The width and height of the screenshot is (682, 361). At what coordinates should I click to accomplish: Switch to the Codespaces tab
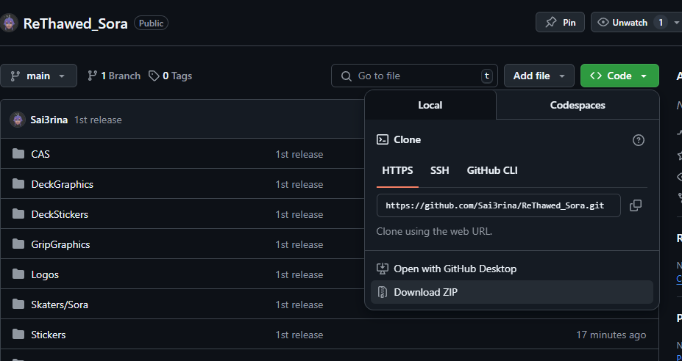click(x=577, y=105)
